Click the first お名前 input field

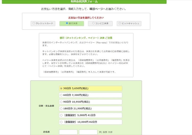68,132
